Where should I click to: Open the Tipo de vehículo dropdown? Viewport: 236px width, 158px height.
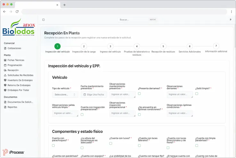[65, 95]
